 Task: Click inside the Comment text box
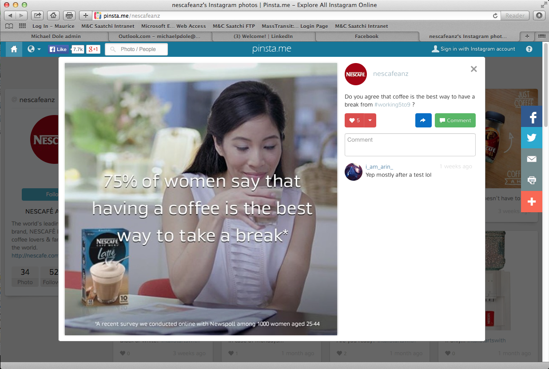click(x=410, y=145)
